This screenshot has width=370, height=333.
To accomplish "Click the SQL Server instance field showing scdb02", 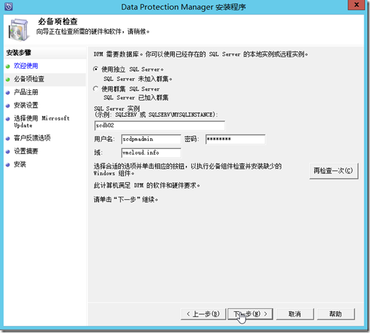I will tap(159, 125).
